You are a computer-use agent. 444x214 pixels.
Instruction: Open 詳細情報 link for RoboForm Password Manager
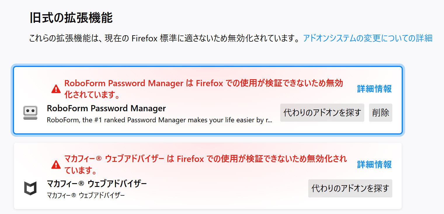tap(374, 89)
